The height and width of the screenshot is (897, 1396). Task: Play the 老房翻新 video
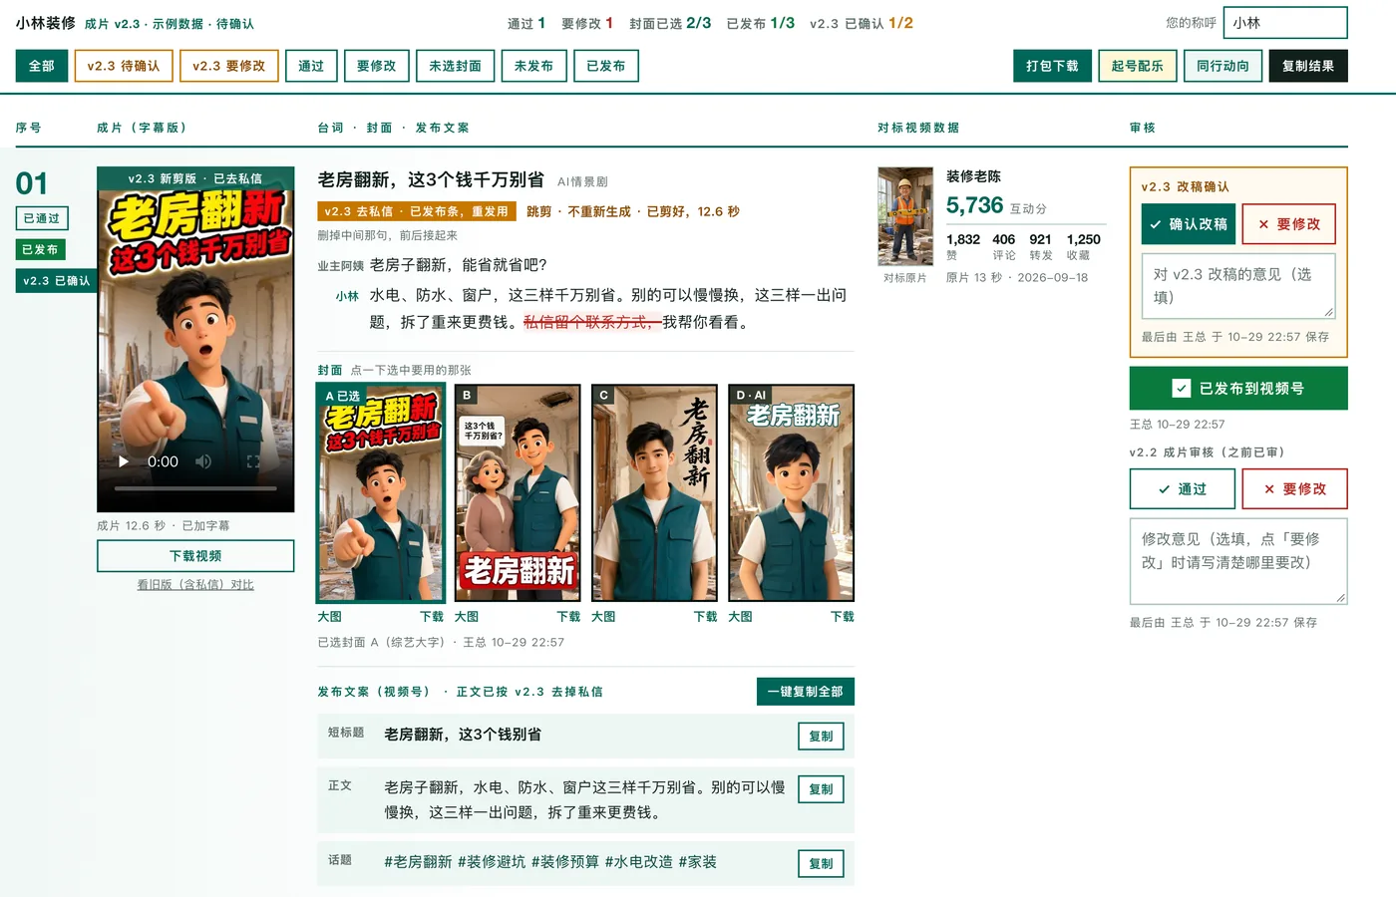pos(124,461)
